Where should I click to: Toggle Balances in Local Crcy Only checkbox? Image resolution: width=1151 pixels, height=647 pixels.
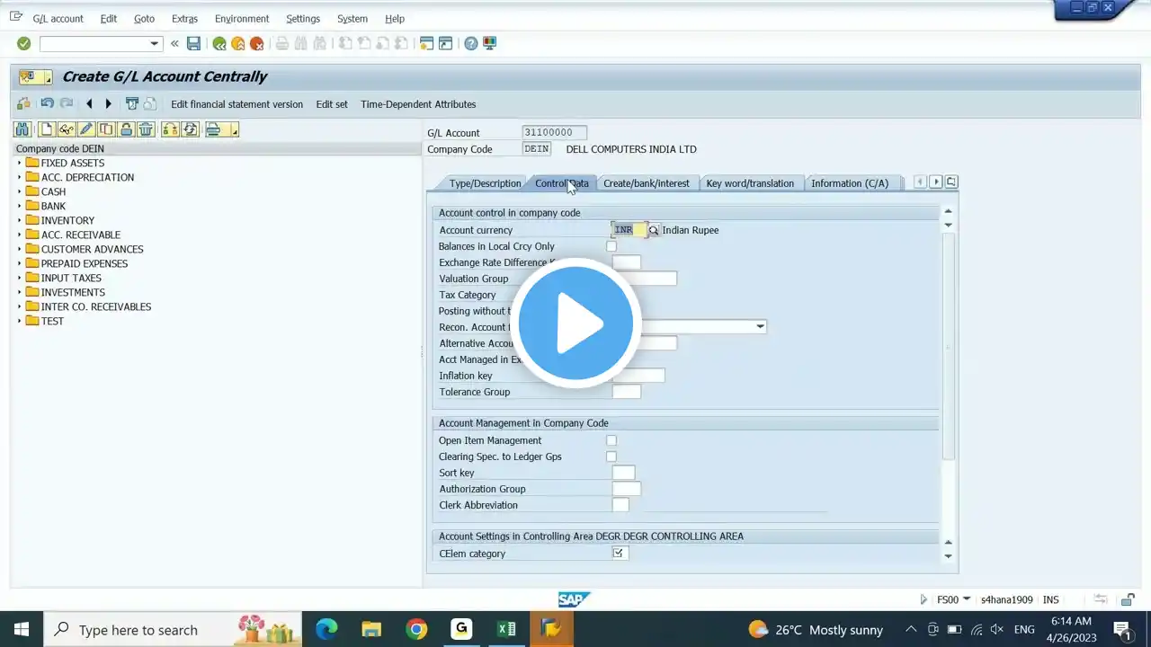click(x=611, y=246)
